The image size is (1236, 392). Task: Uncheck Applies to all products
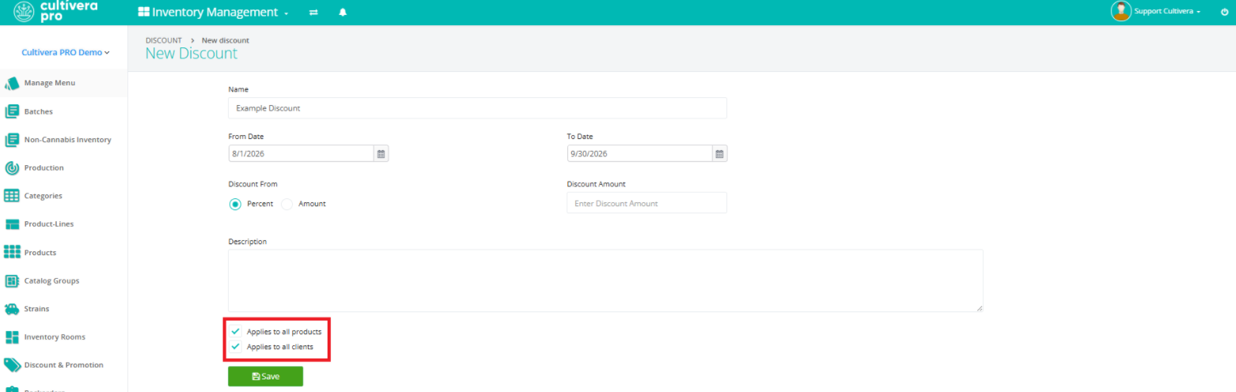pos(235,332)
